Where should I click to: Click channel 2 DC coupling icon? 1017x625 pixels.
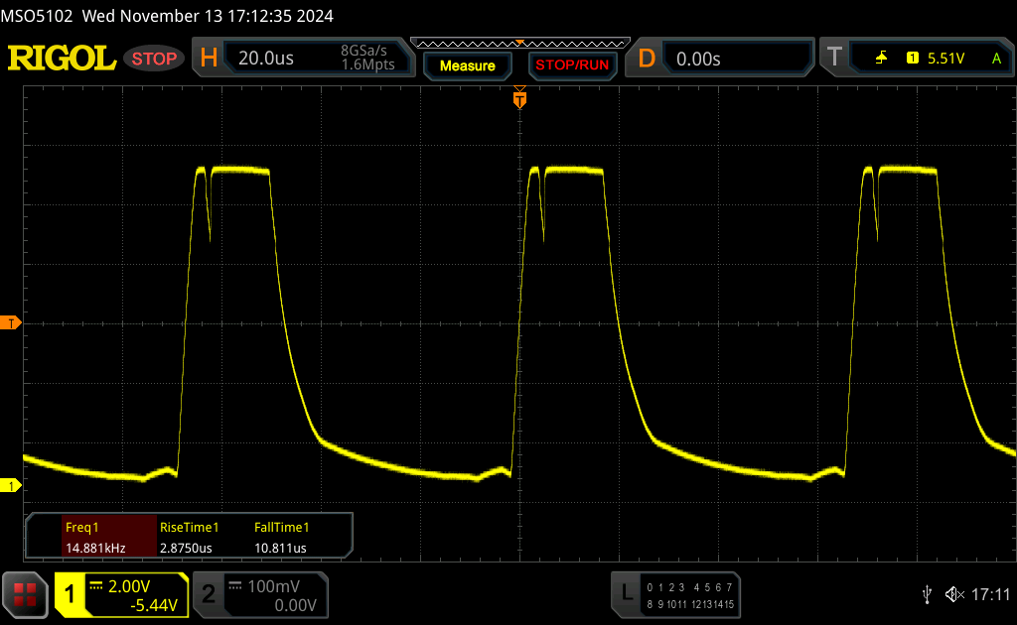235,586
